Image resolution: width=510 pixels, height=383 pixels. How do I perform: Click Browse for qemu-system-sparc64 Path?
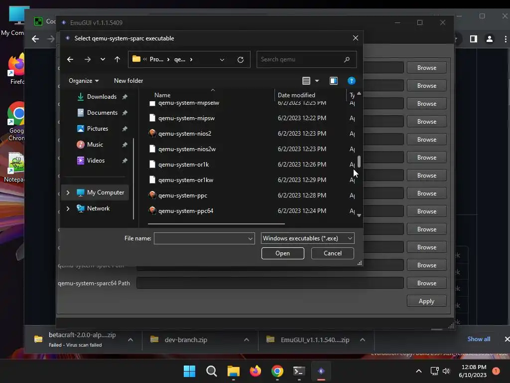click(426, 283)
